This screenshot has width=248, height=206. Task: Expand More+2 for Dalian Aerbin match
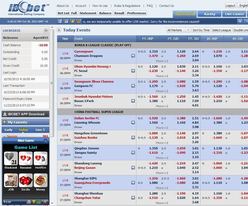point(162,127)
